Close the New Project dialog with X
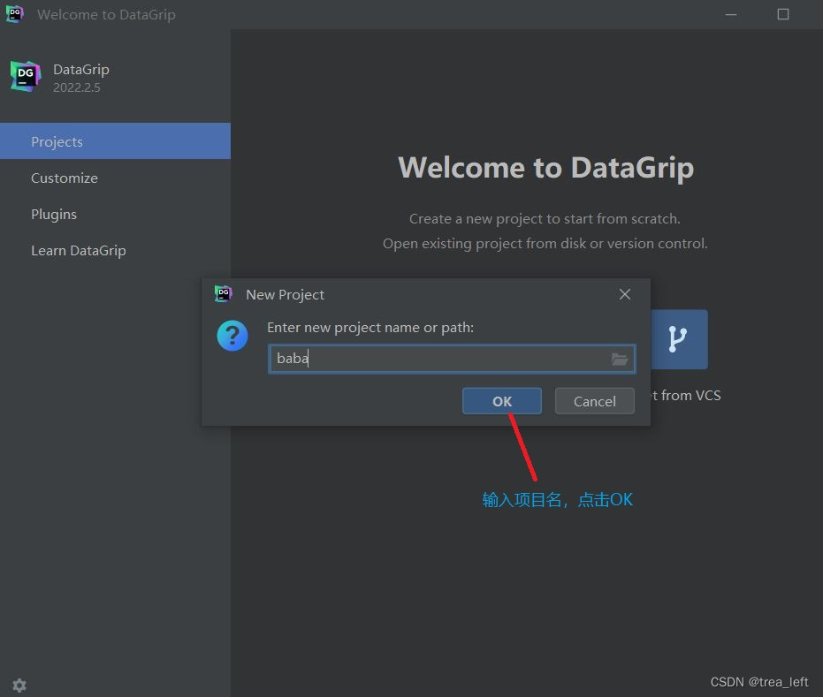Viewport: 823px width, 697px height. 625,294
